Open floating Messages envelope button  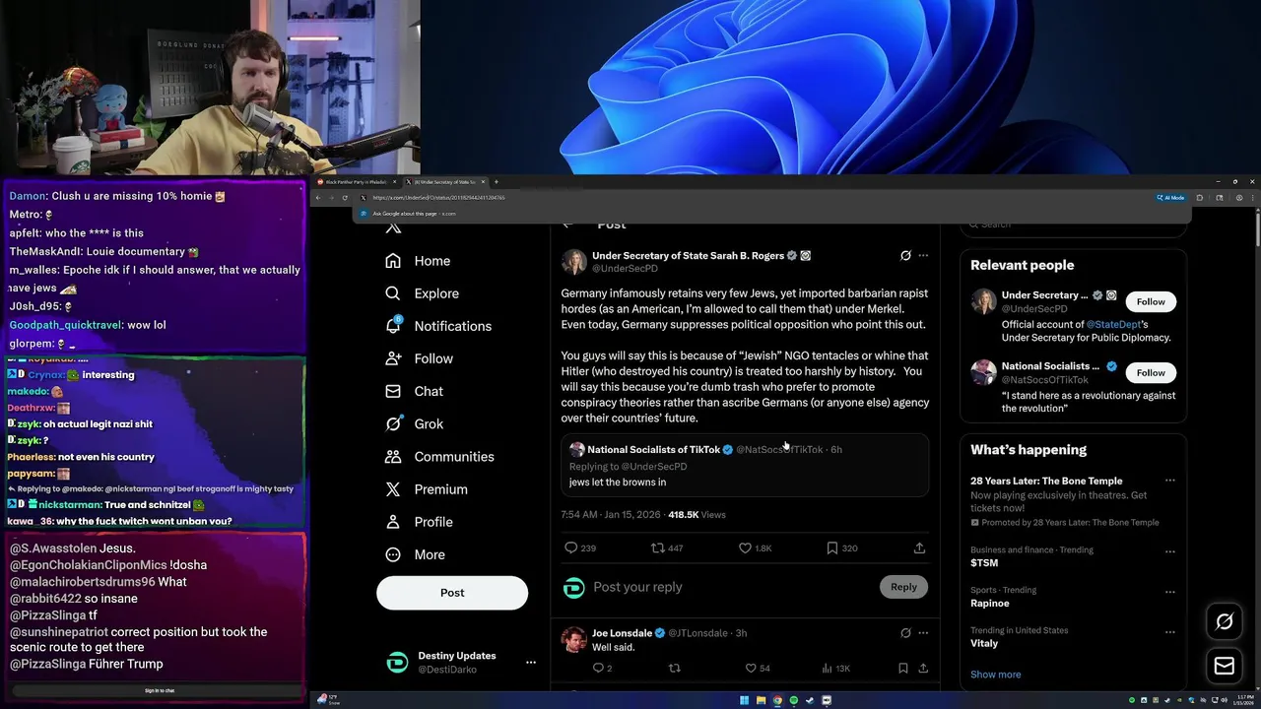(x=1225, y=667)
